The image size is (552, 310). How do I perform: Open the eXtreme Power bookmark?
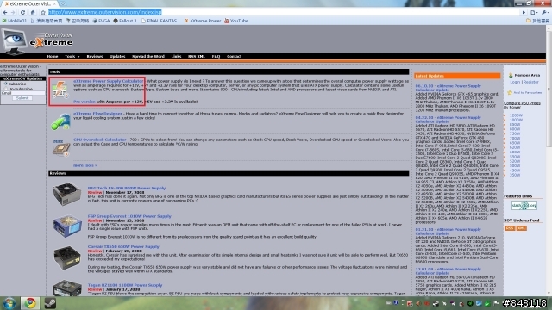point(203,21)
